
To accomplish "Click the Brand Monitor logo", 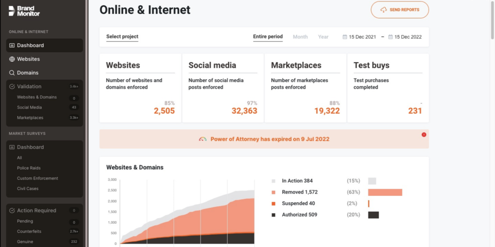I will pos(24,11).
